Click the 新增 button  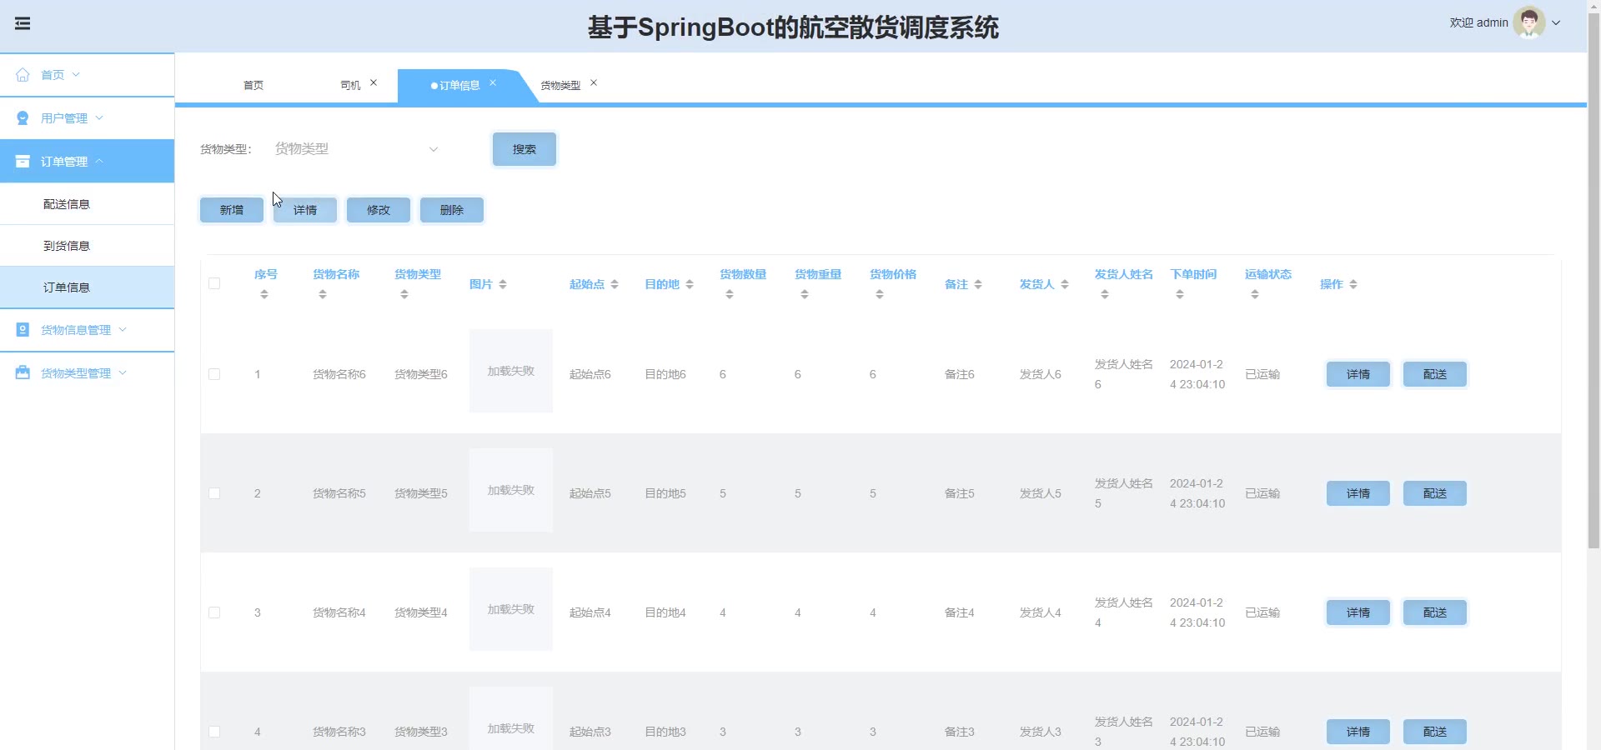232,210
